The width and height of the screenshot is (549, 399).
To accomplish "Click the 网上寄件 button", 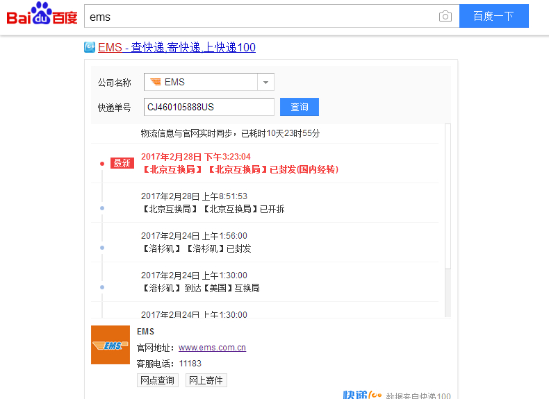I will (206, 380).
